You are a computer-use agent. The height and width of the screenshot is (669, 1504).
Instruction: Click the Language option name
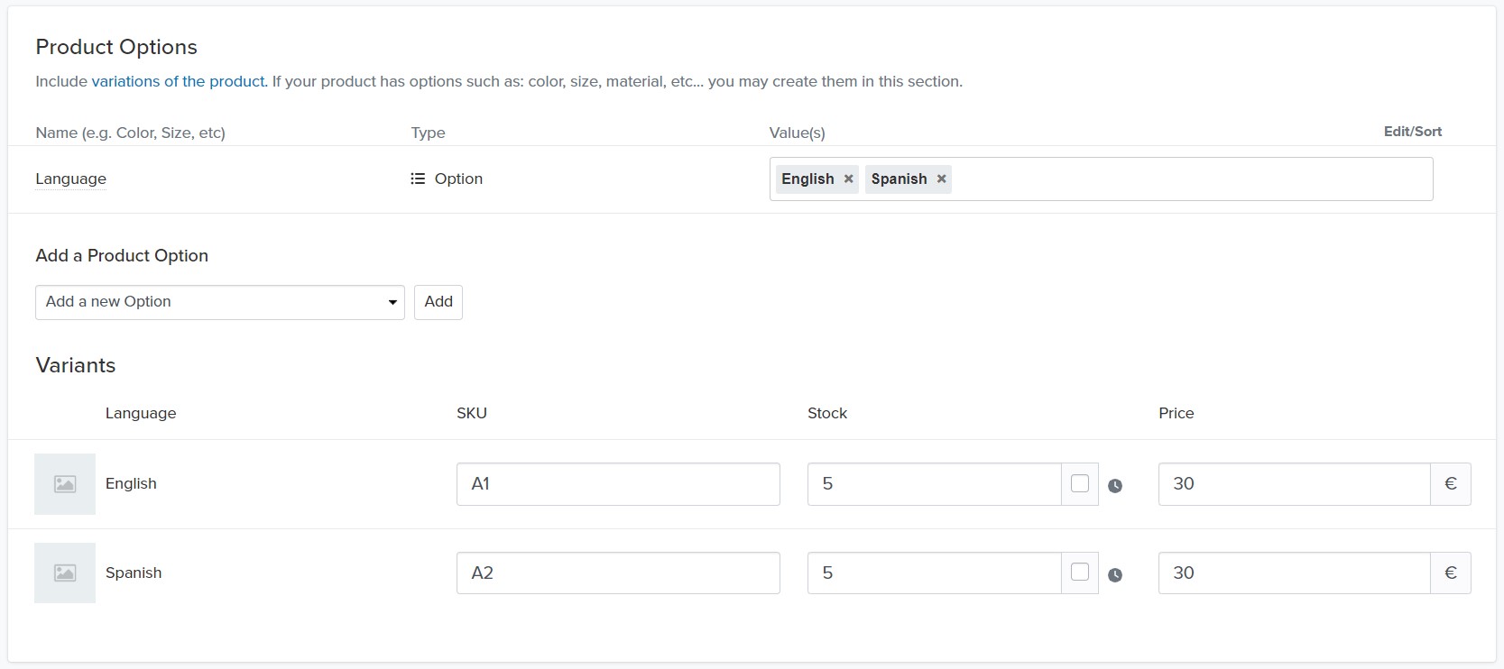[70, 179]
